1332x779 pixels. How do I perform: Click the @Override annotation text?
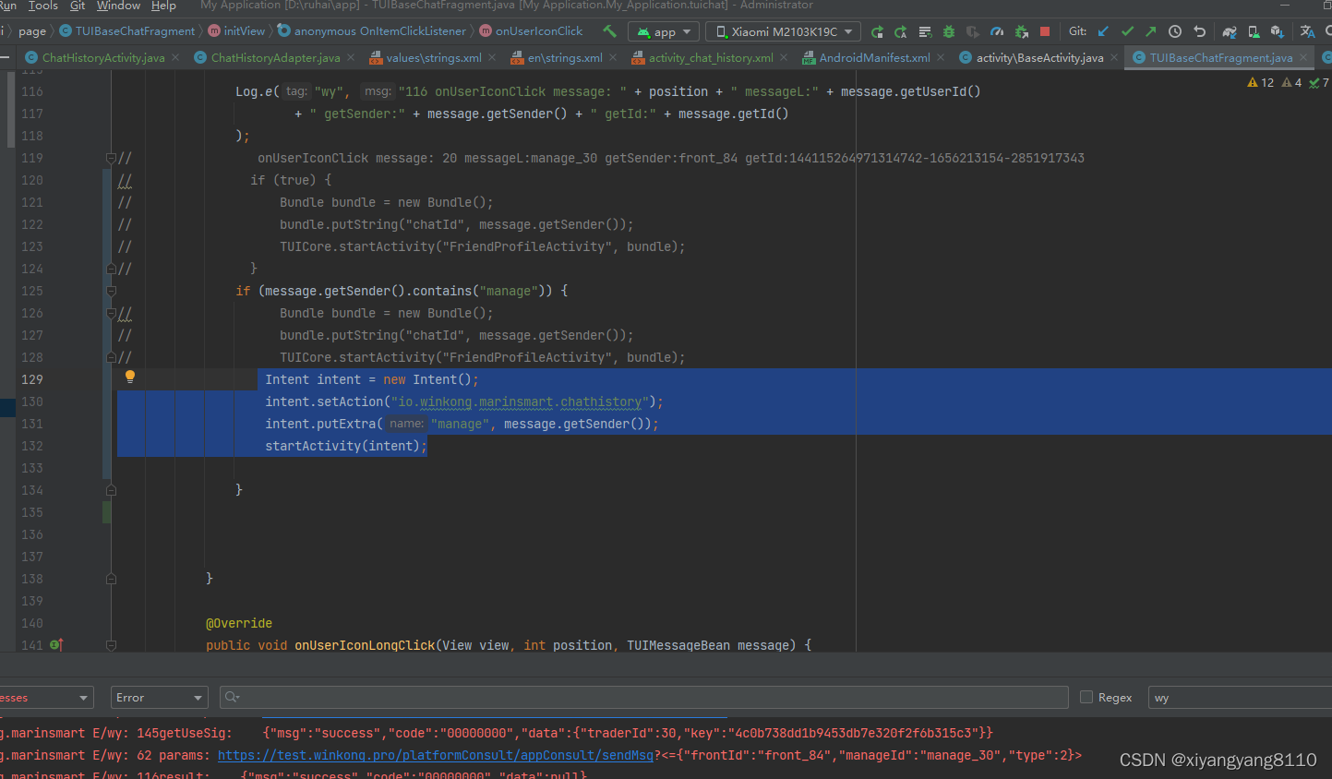coord(239,623)
